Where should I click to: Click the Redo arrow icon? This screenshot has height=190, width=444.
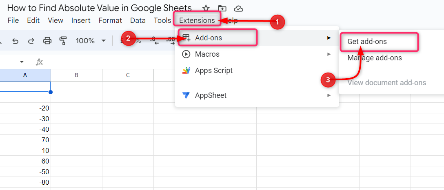click(31, 41)
